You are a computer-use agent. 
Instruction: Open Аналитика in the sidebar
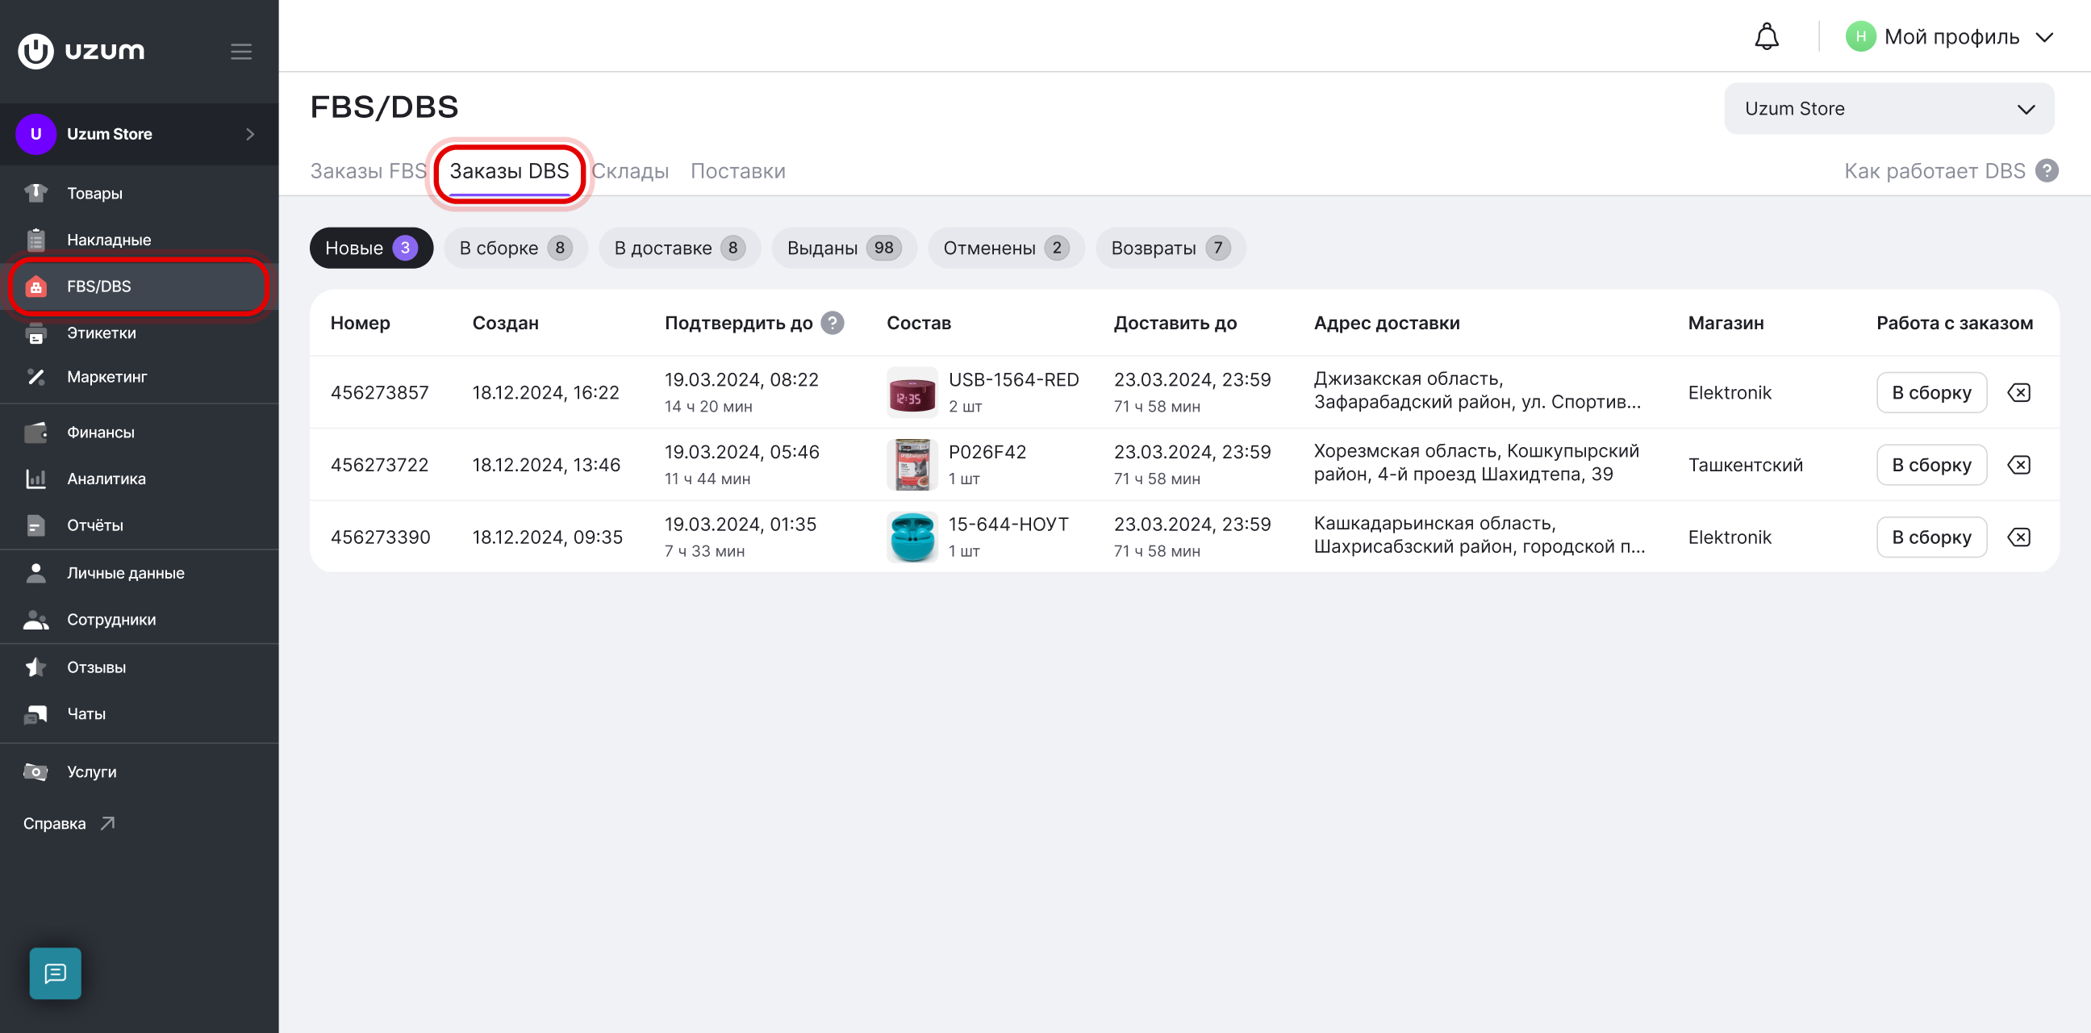[140, 479]
